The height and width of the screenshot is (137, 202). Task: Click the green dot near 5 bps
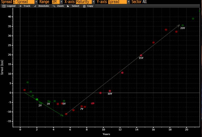click(x=27, y=82)
